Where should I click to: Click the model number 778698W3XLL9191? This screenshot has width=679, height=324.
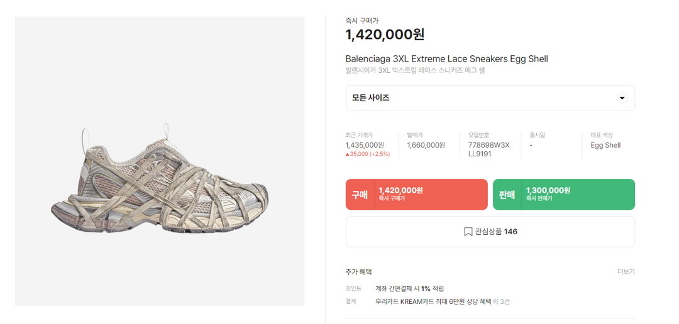pyautogui.click(x=489, y=149)
